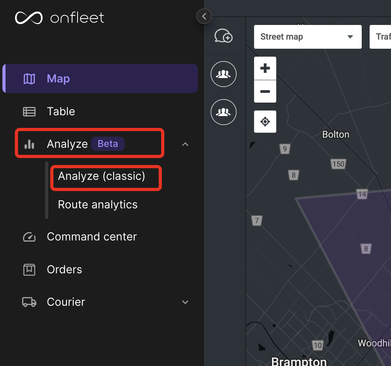Image resolution: width=391 pixels, height=366 pixels.
Task: Zoom out on the map
Action: [265, 91]
